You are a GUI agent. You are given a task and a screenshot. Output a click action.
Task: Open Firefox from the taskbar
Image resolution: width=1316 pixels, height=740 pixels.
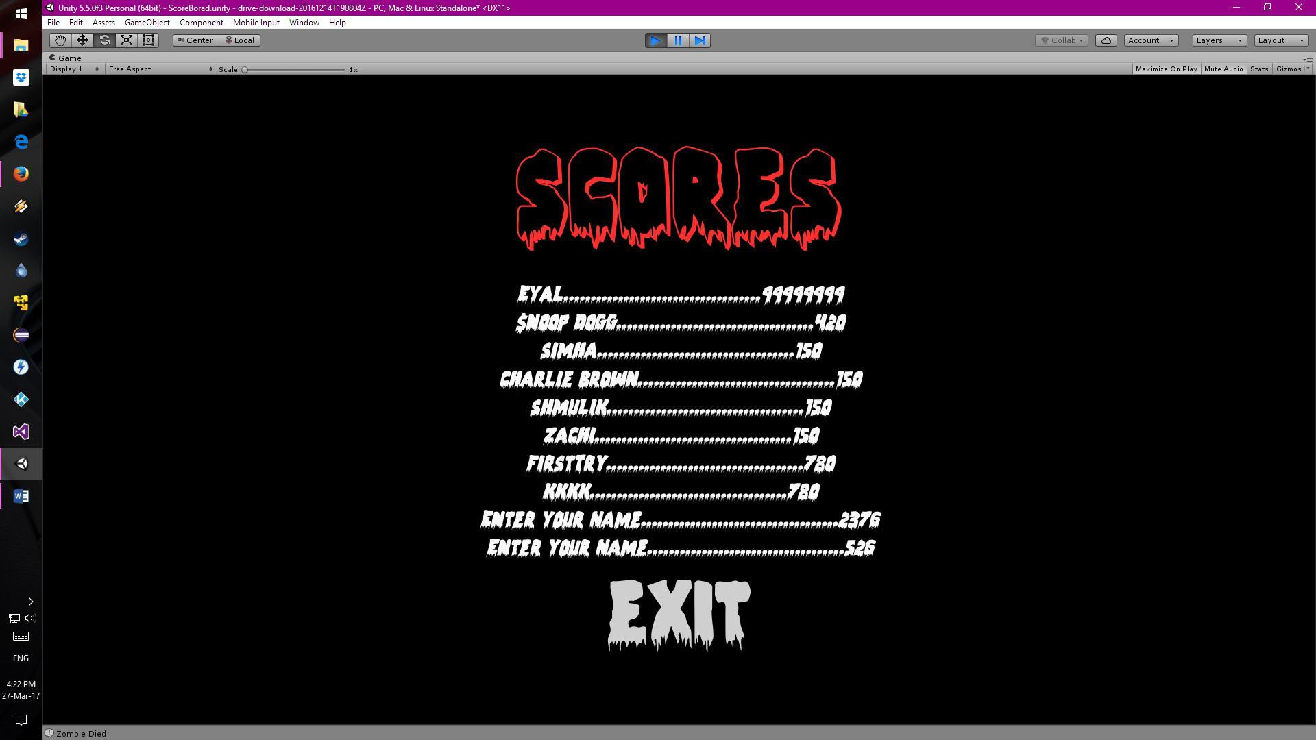tap(21, 174)
